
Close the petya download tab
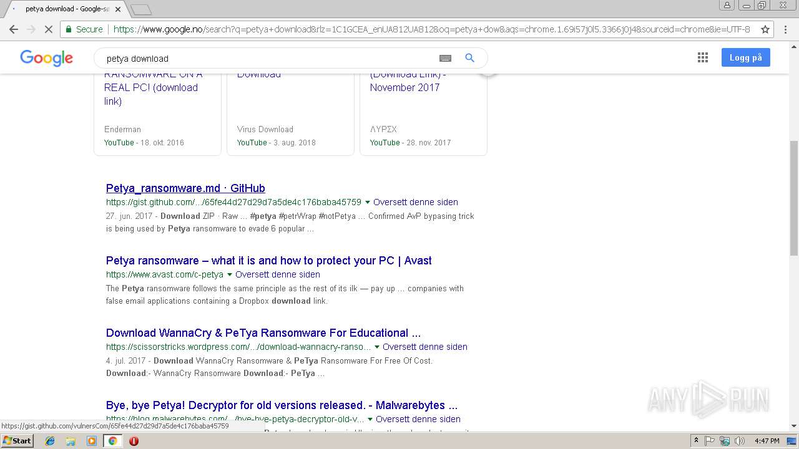[118, 9]
